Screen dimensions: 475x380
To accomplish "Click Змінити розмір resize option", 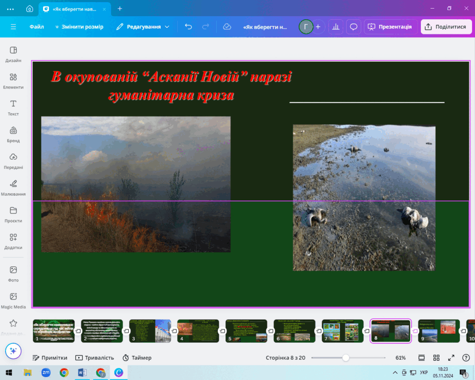I will coord(79,27).
